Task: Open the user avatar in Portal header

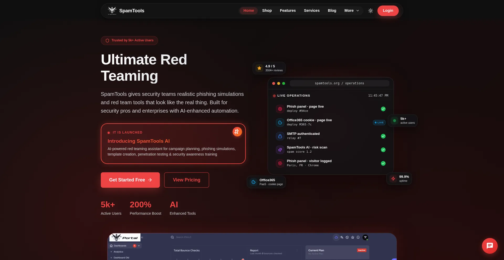Action: pos(365,237)
